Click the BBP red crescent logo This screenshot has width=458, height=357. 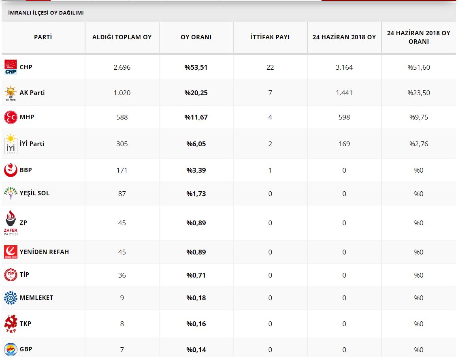[x=11, y=170]
